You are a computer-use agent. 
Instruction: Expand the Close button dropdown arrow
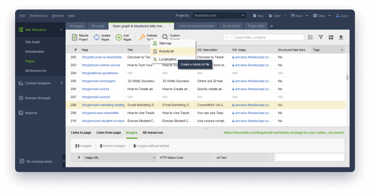coord(329,15)
